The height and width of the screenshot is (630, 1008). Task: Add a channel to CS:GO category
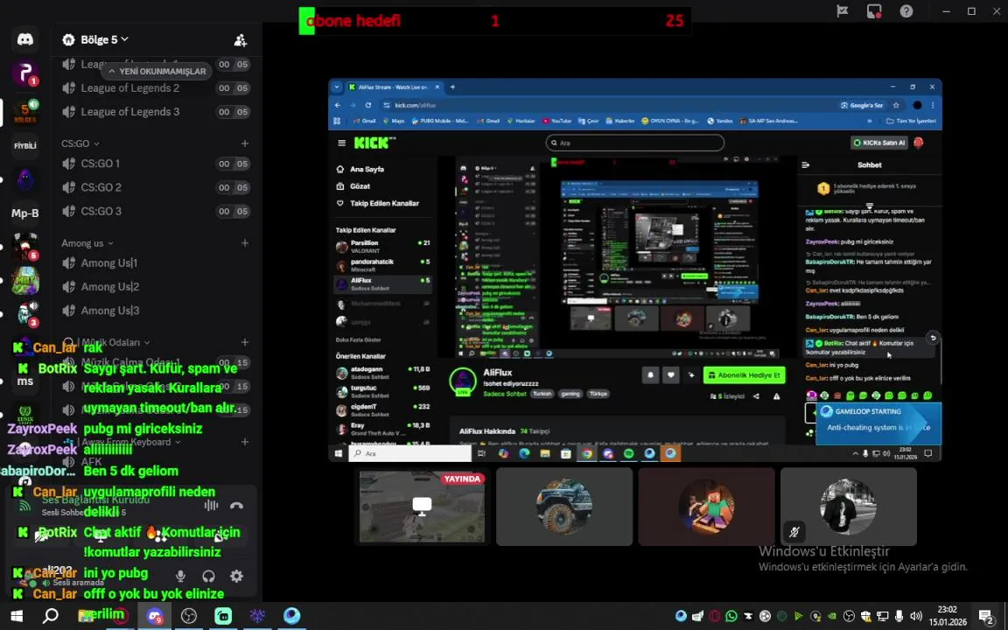(245, 143)
